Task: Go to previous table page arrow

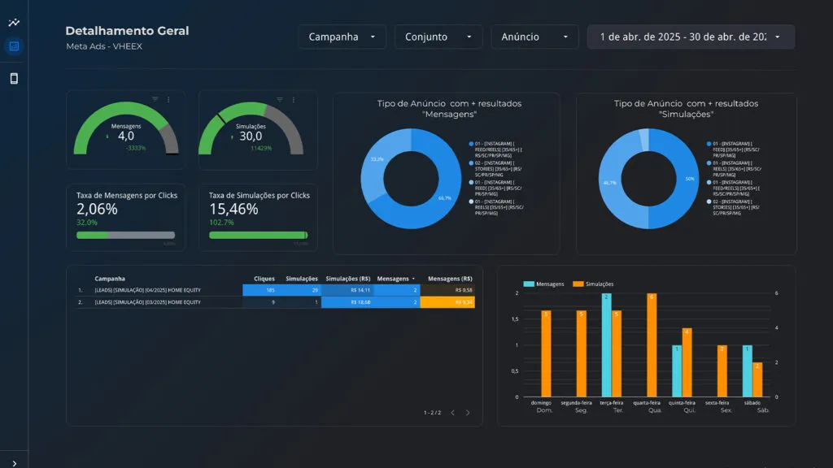Action: (x=452, y=412)
